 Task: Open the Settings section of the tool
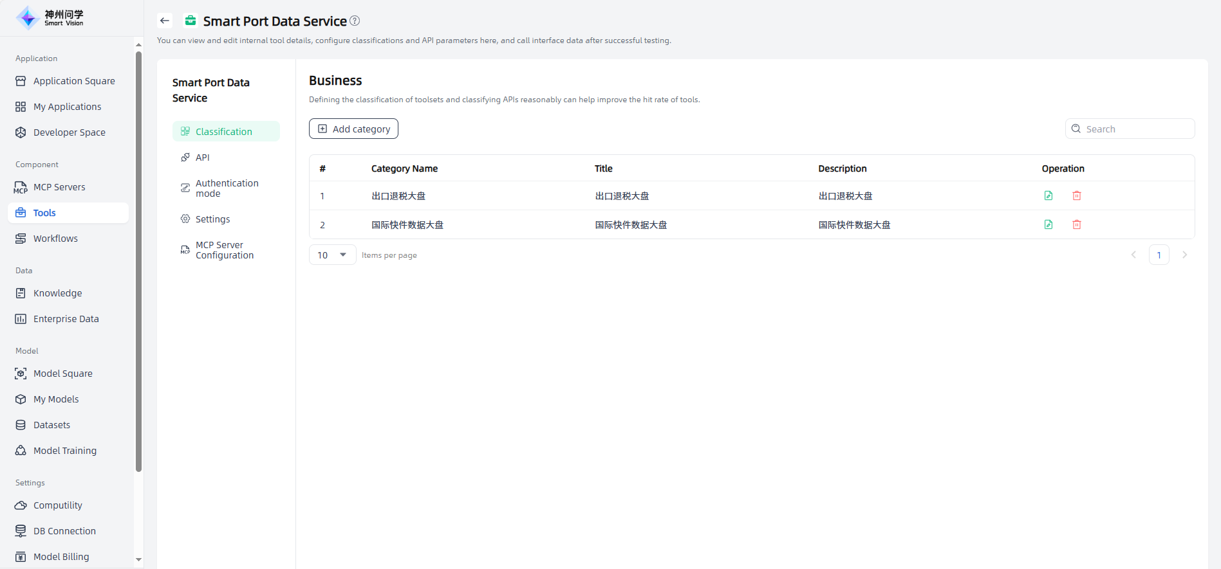tap(212, 219)
